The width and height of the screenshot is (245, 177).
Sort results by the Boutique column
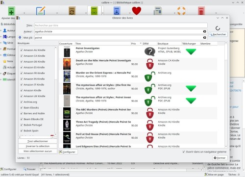[x=169, y=44]
